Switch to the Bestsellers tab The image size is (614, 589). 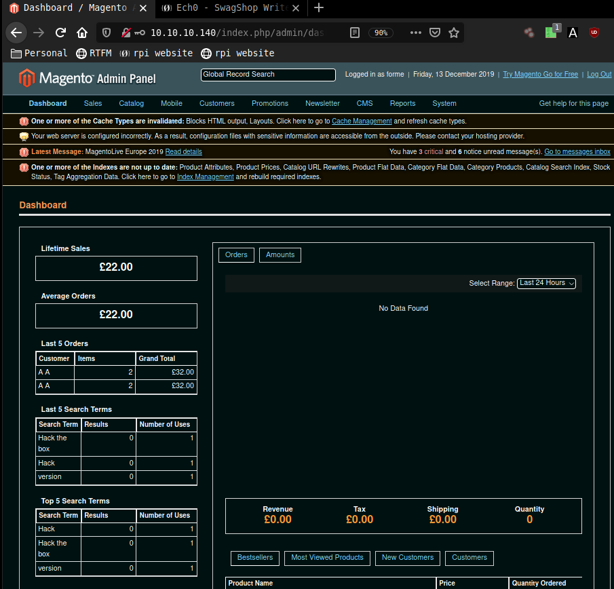255,558
